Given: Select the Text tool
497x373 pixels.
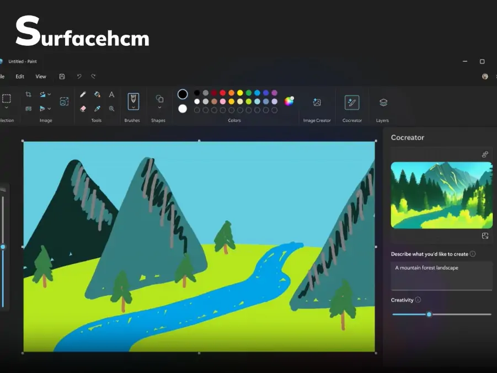Looking at the screenshot, I should (x=111, y=94).
